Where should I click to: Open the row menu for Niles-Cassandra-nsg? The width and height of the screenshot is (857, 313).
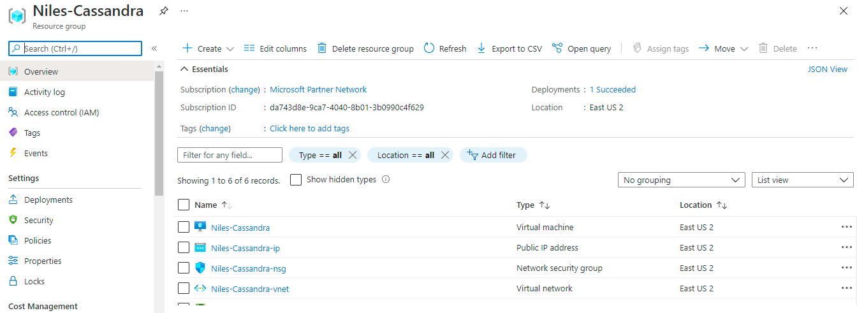coord(846,268)
